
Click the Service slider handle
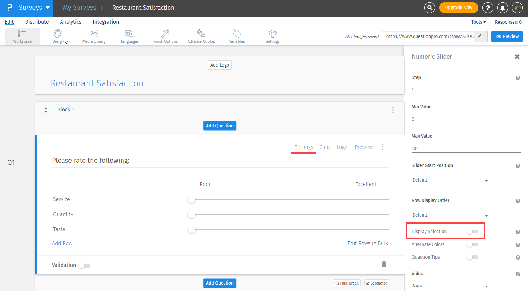(x=192, y=200)
